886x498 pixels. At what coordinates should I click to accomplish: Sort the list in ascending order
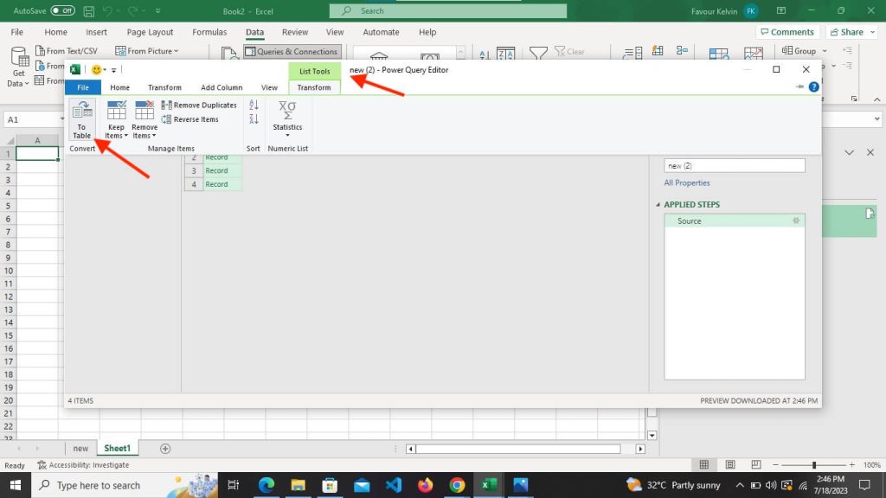(x=254, y=105)
